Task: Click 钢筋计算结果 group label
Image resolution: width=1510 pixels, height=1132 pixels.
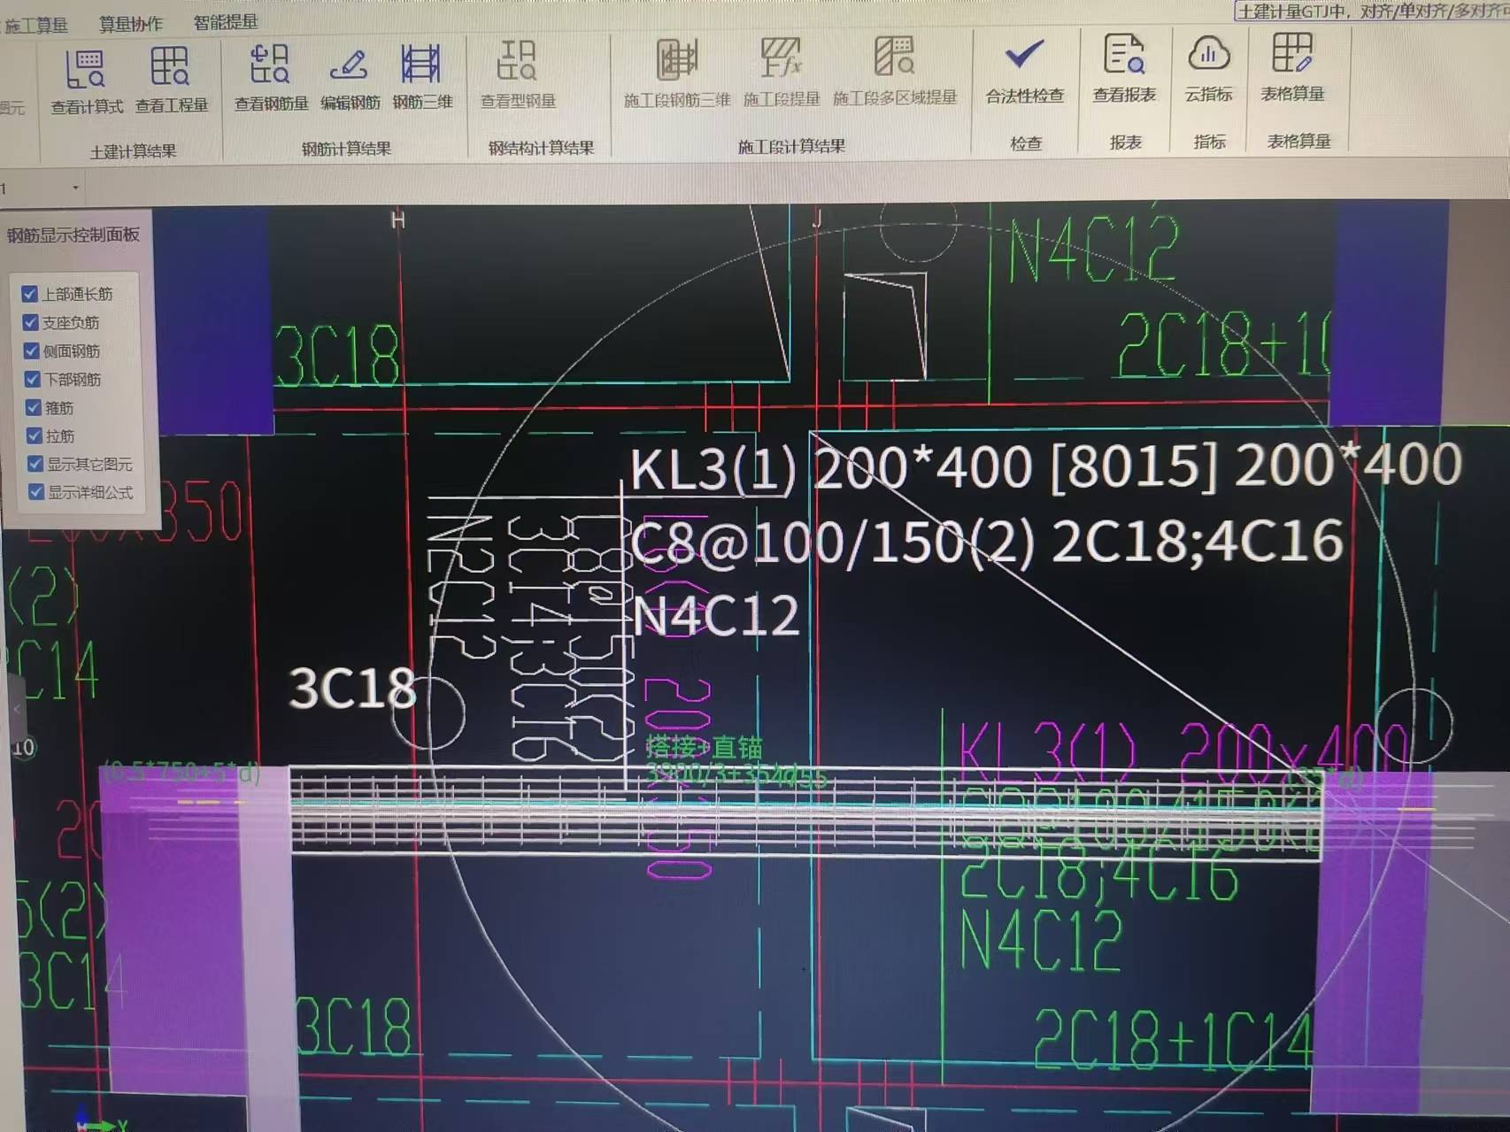Action: coord(346,149)
